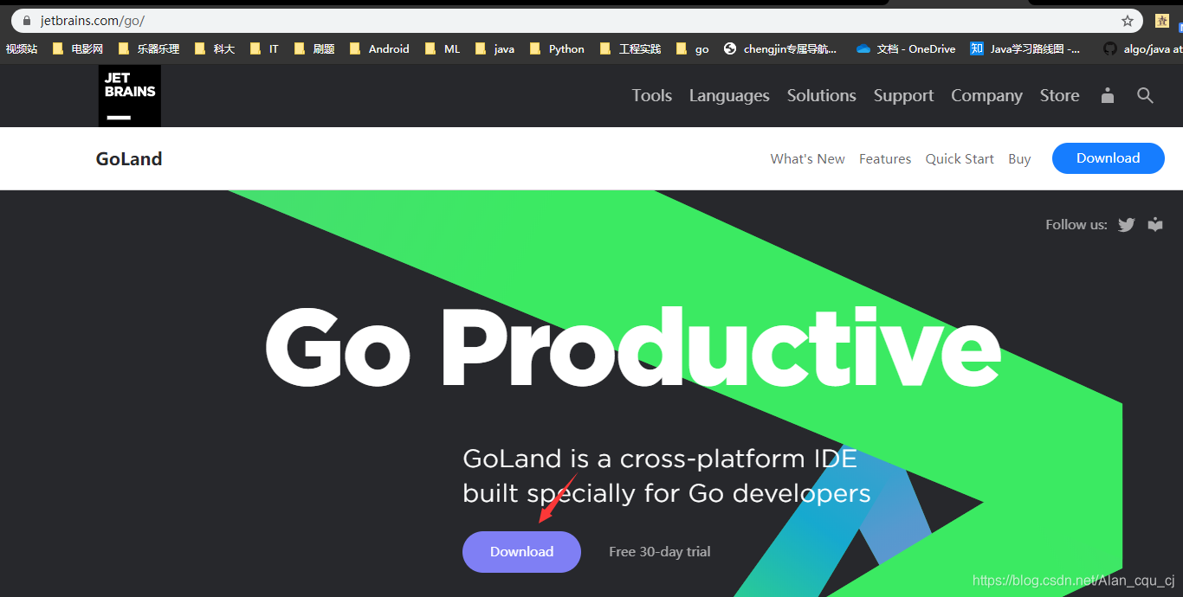Open java bookmark folder

(495, 49)
